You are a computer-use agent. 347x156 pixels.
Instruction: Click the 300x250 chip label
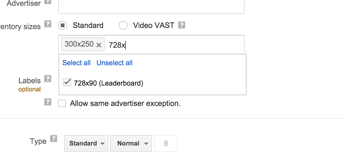(x=79, y=45)
